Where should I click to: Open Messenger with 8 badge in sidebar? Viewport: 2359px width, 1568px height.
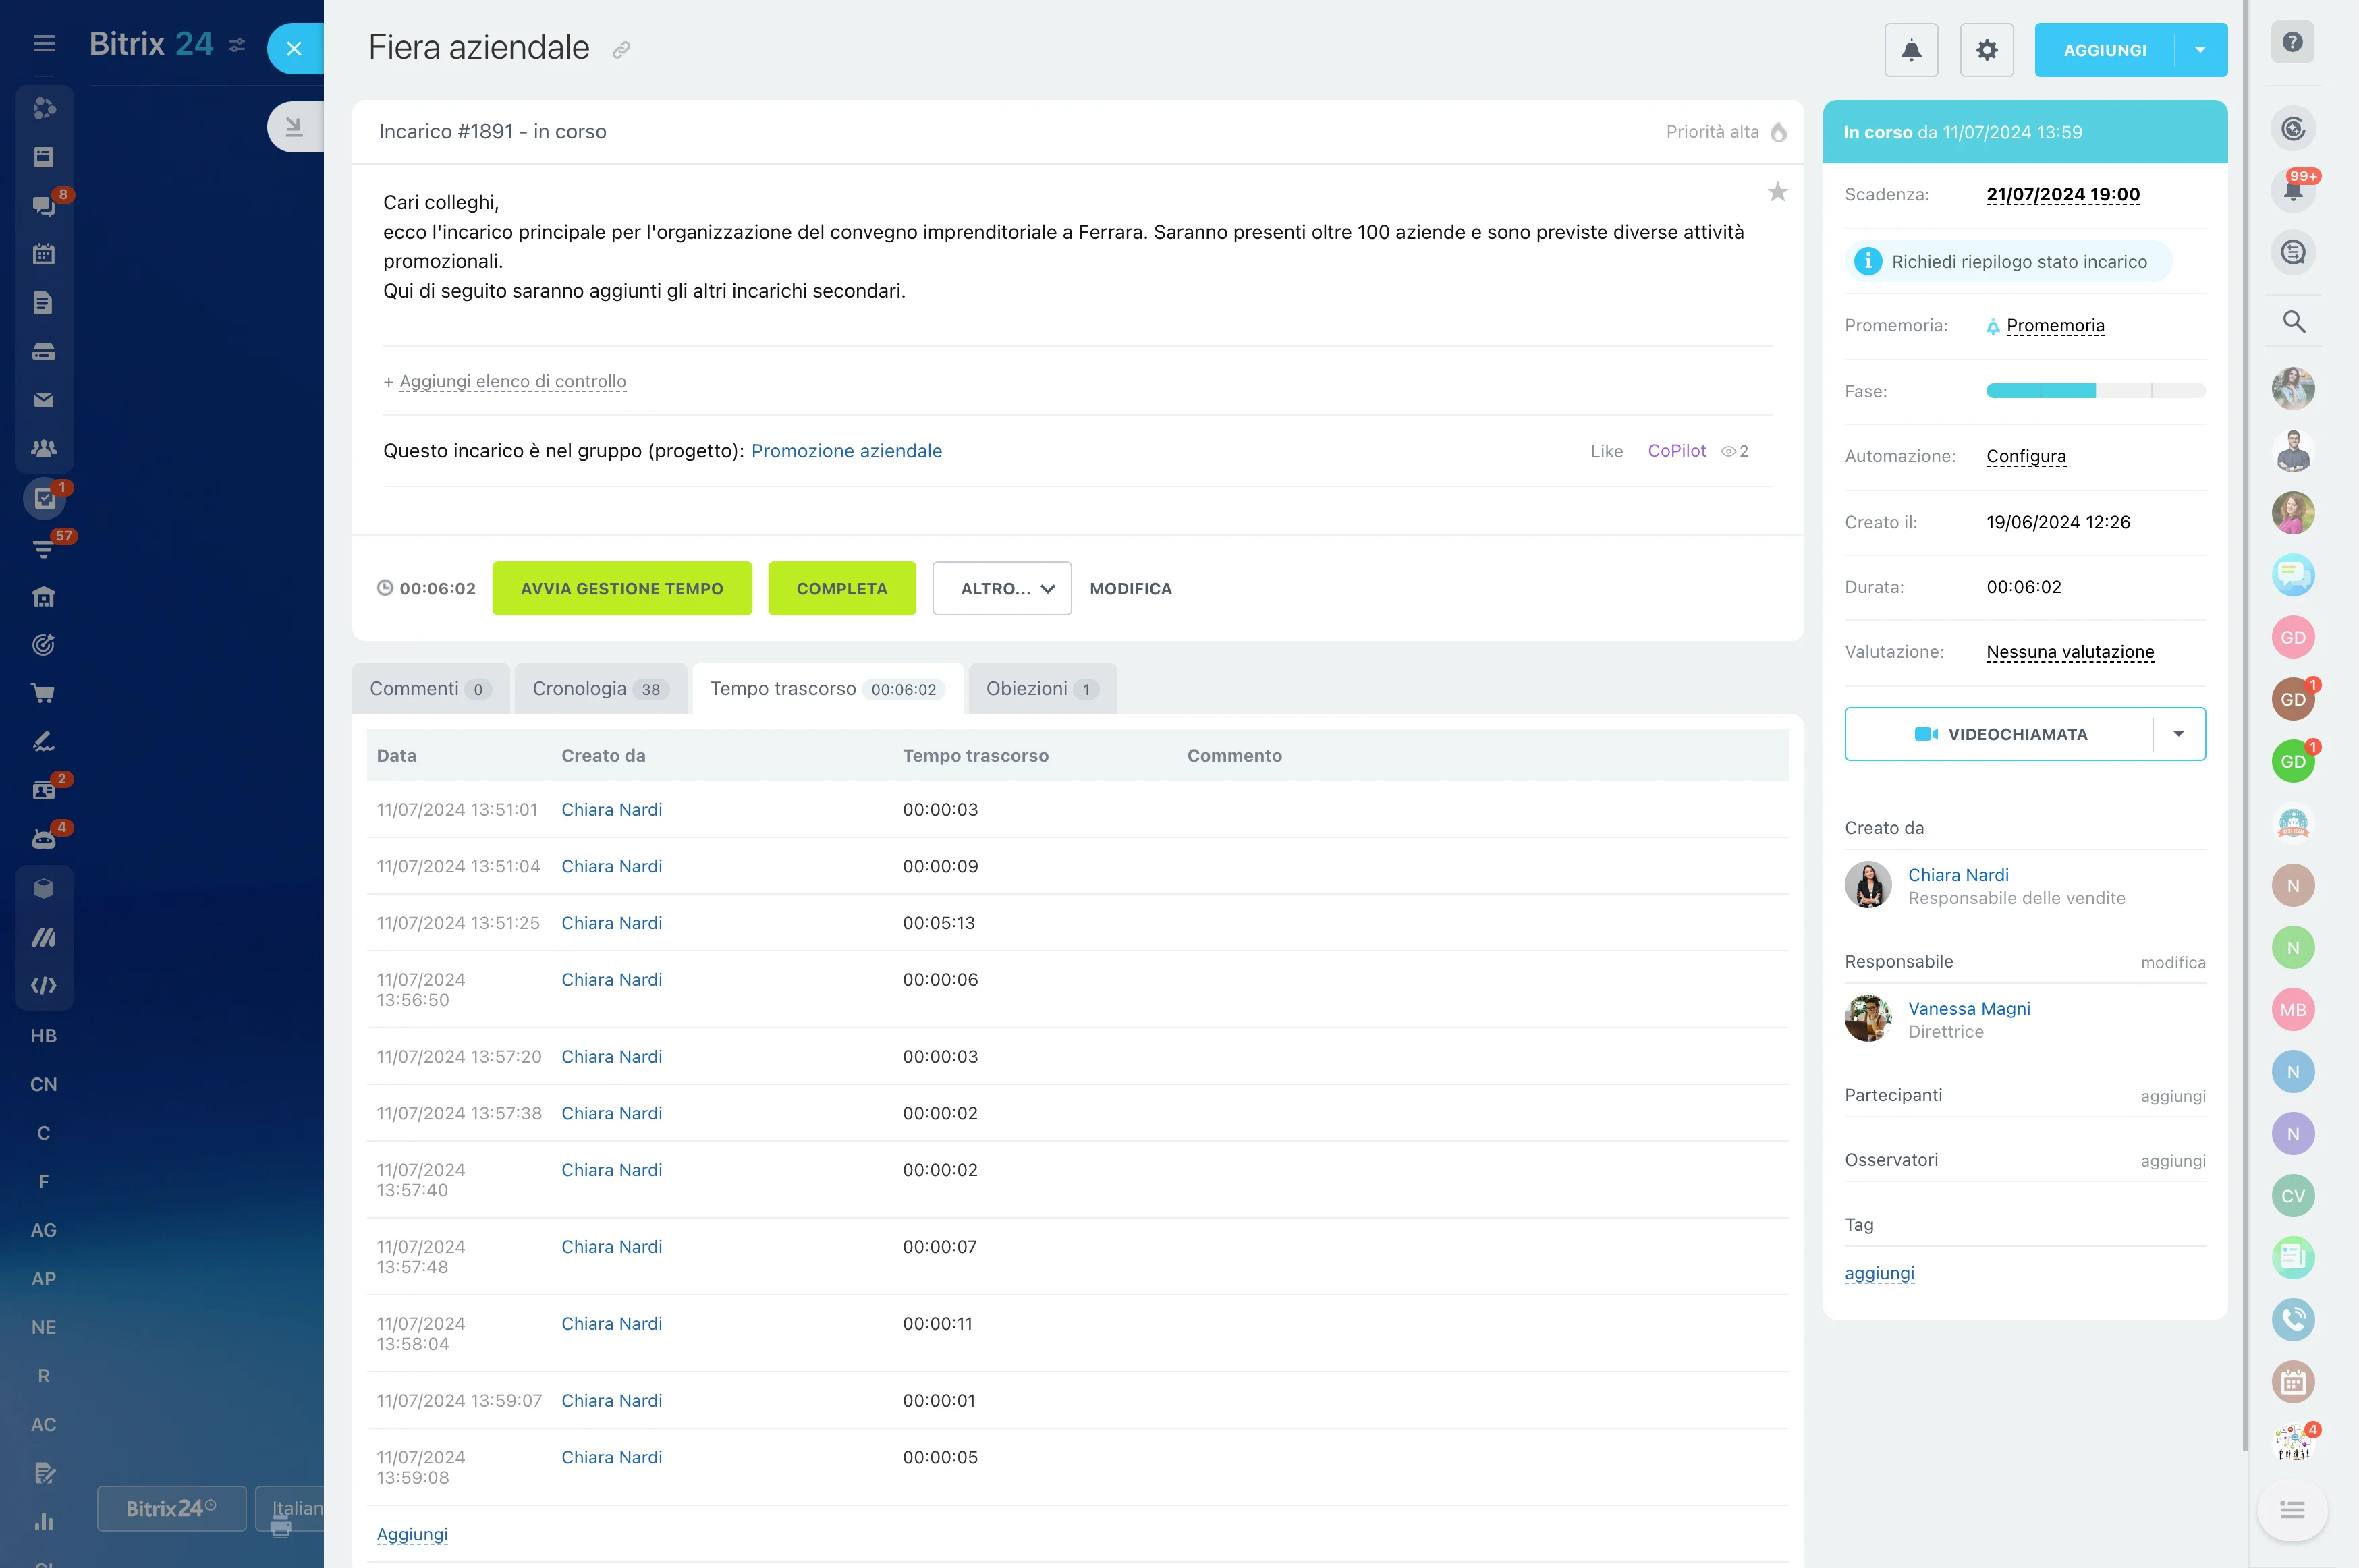pos(44,205)
